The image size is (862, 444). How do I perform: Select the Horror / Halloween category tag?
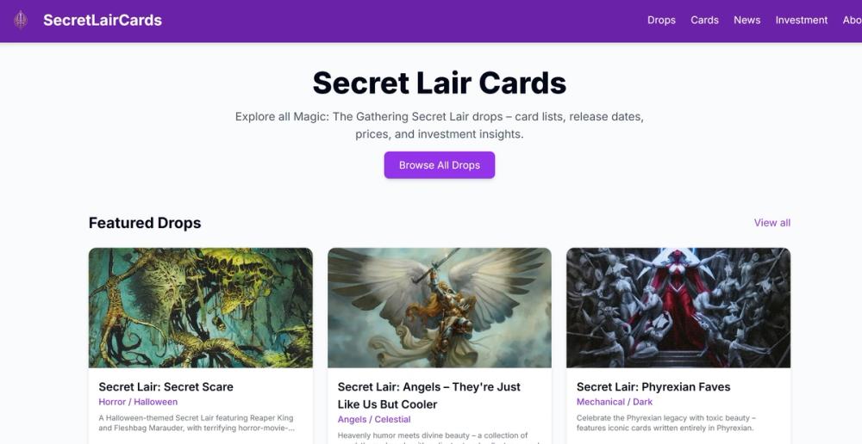click(x=138, y=402)
